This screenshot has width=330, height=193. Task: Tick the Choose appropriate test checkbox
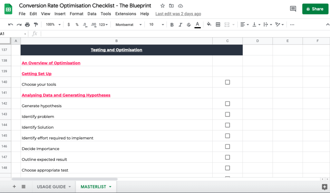[228, 168]
